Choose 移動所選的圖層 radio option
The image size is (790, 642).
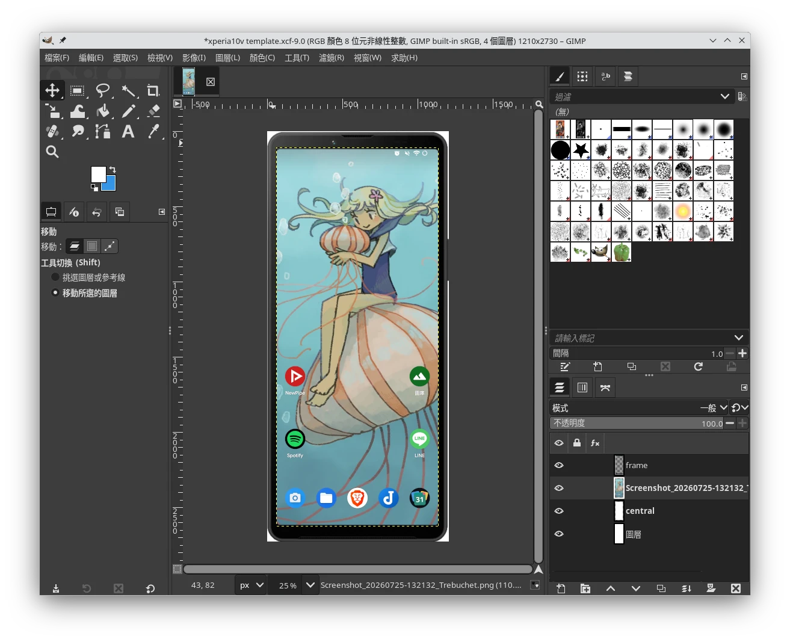tap(84, 293)
